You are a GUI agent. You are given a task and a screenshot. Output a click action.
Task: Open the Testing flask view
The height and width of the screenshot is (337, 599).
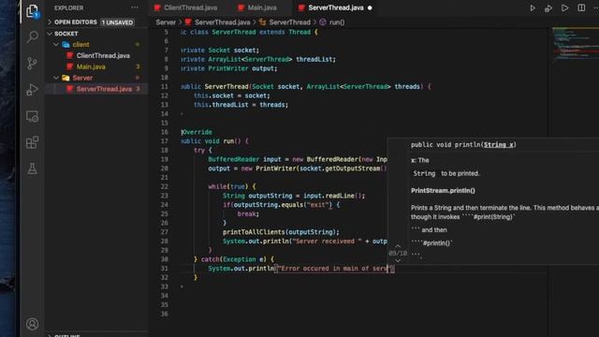click(33, 168)
